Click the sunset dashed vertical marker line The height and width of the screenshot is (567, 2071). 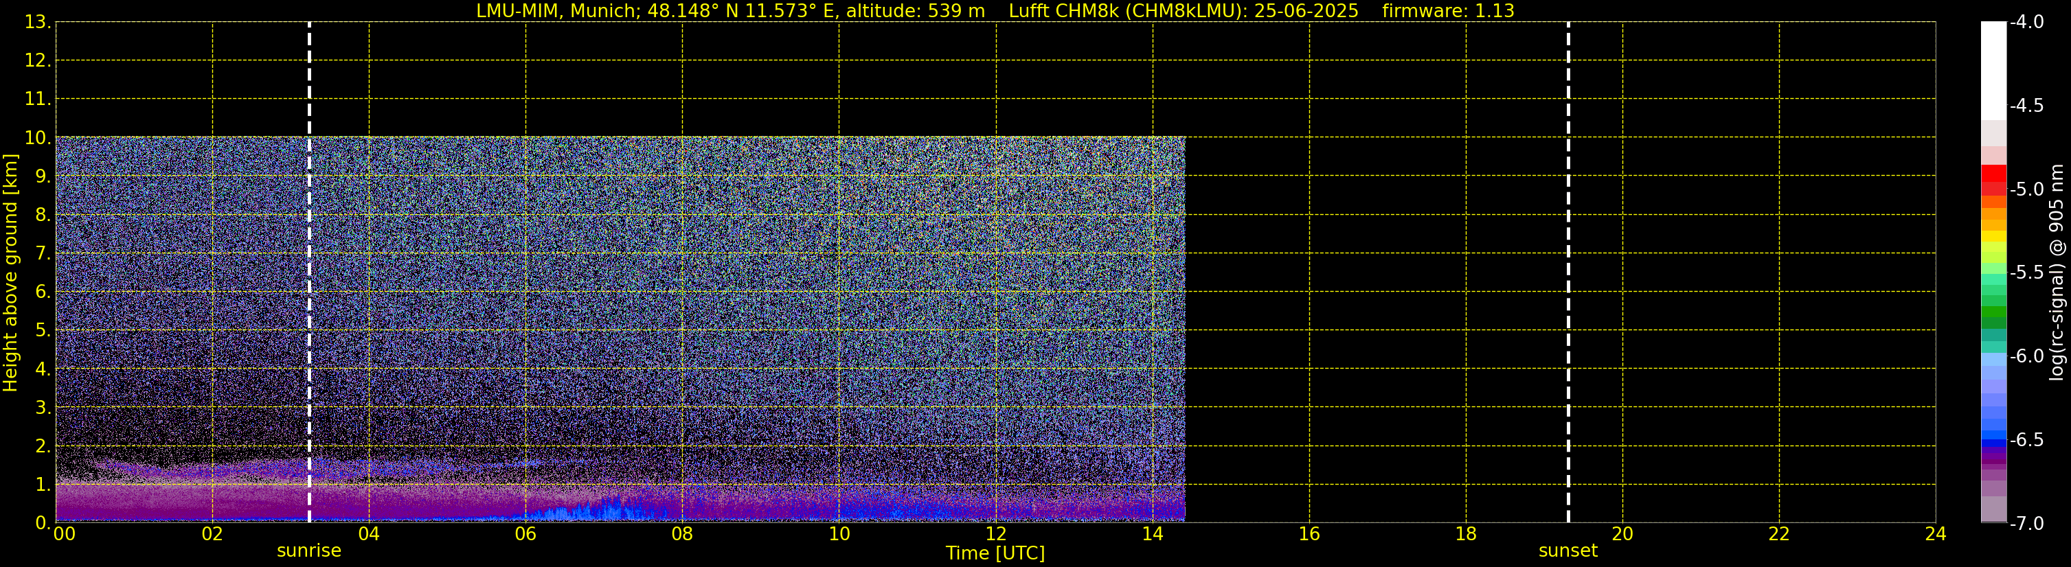(x=1568, y=273)
